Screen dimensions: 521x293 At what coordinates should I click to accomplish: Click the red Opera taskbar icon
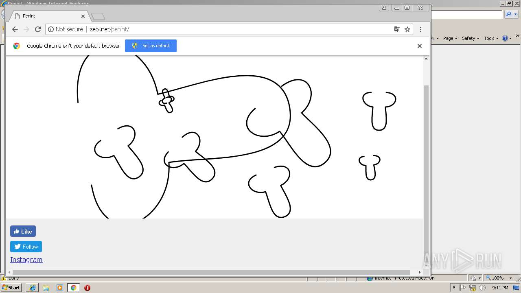[x=87, y=287]
